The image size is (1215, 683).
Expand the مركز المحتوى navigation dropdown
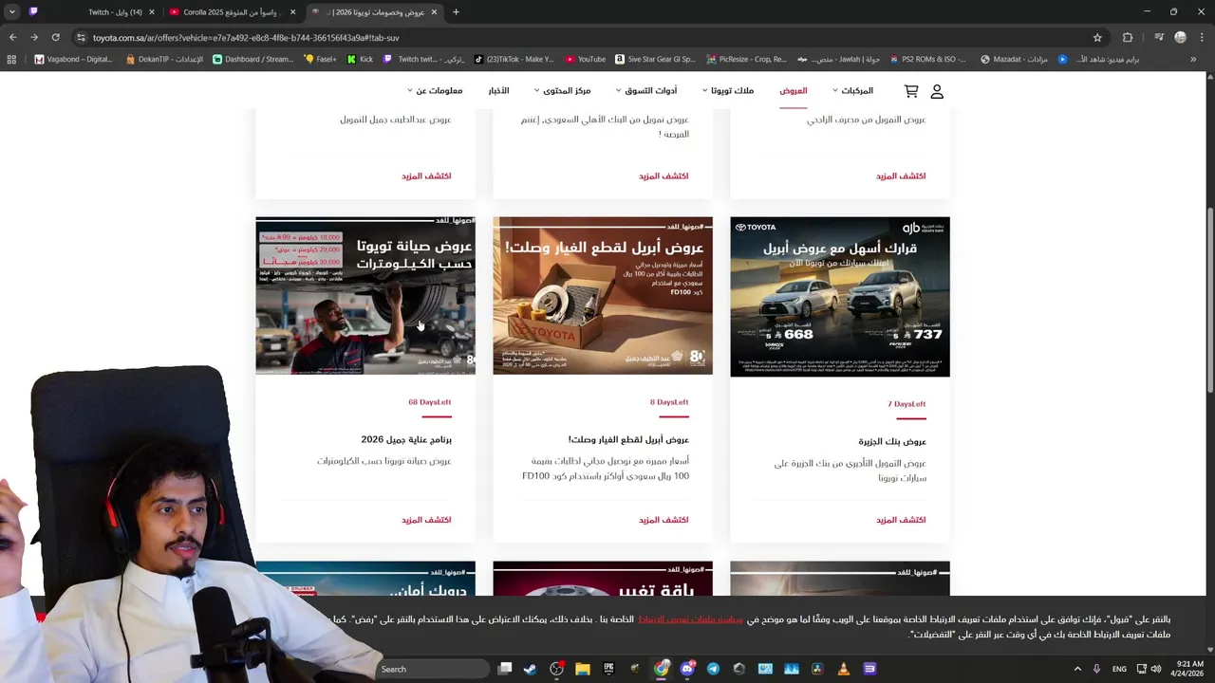562,91
